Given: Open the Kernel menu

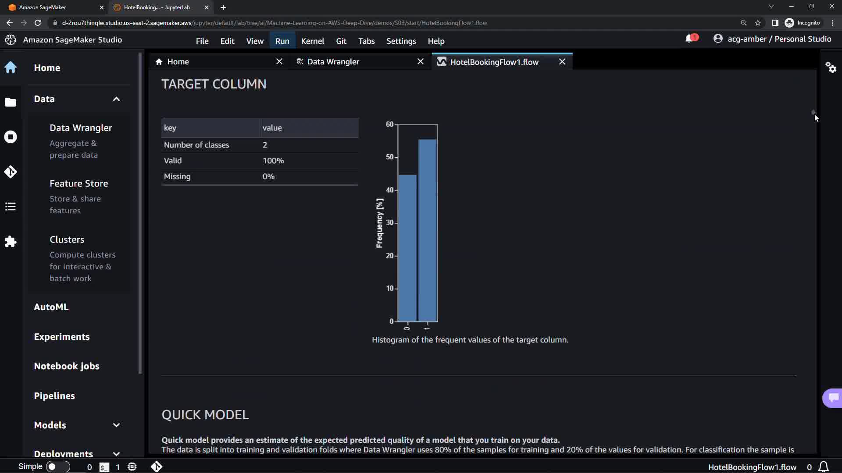Looking at the screenshot, I should point(312,41).
